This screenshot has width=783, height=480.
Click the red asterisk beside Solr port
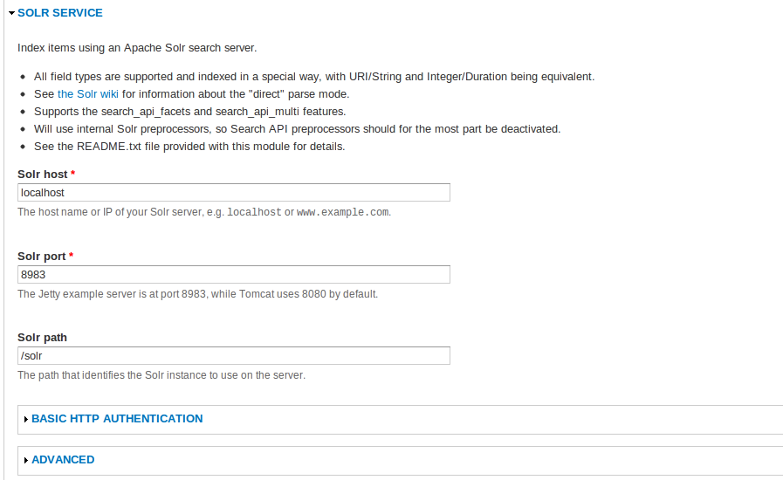72,255
